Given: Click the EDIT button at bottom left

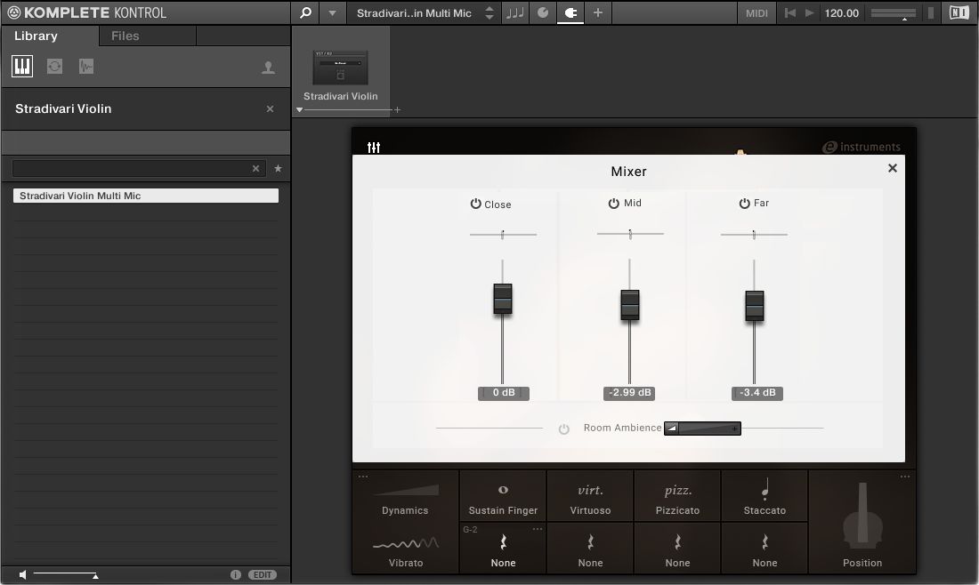Looking at the screenshot, I should point(263,574).
